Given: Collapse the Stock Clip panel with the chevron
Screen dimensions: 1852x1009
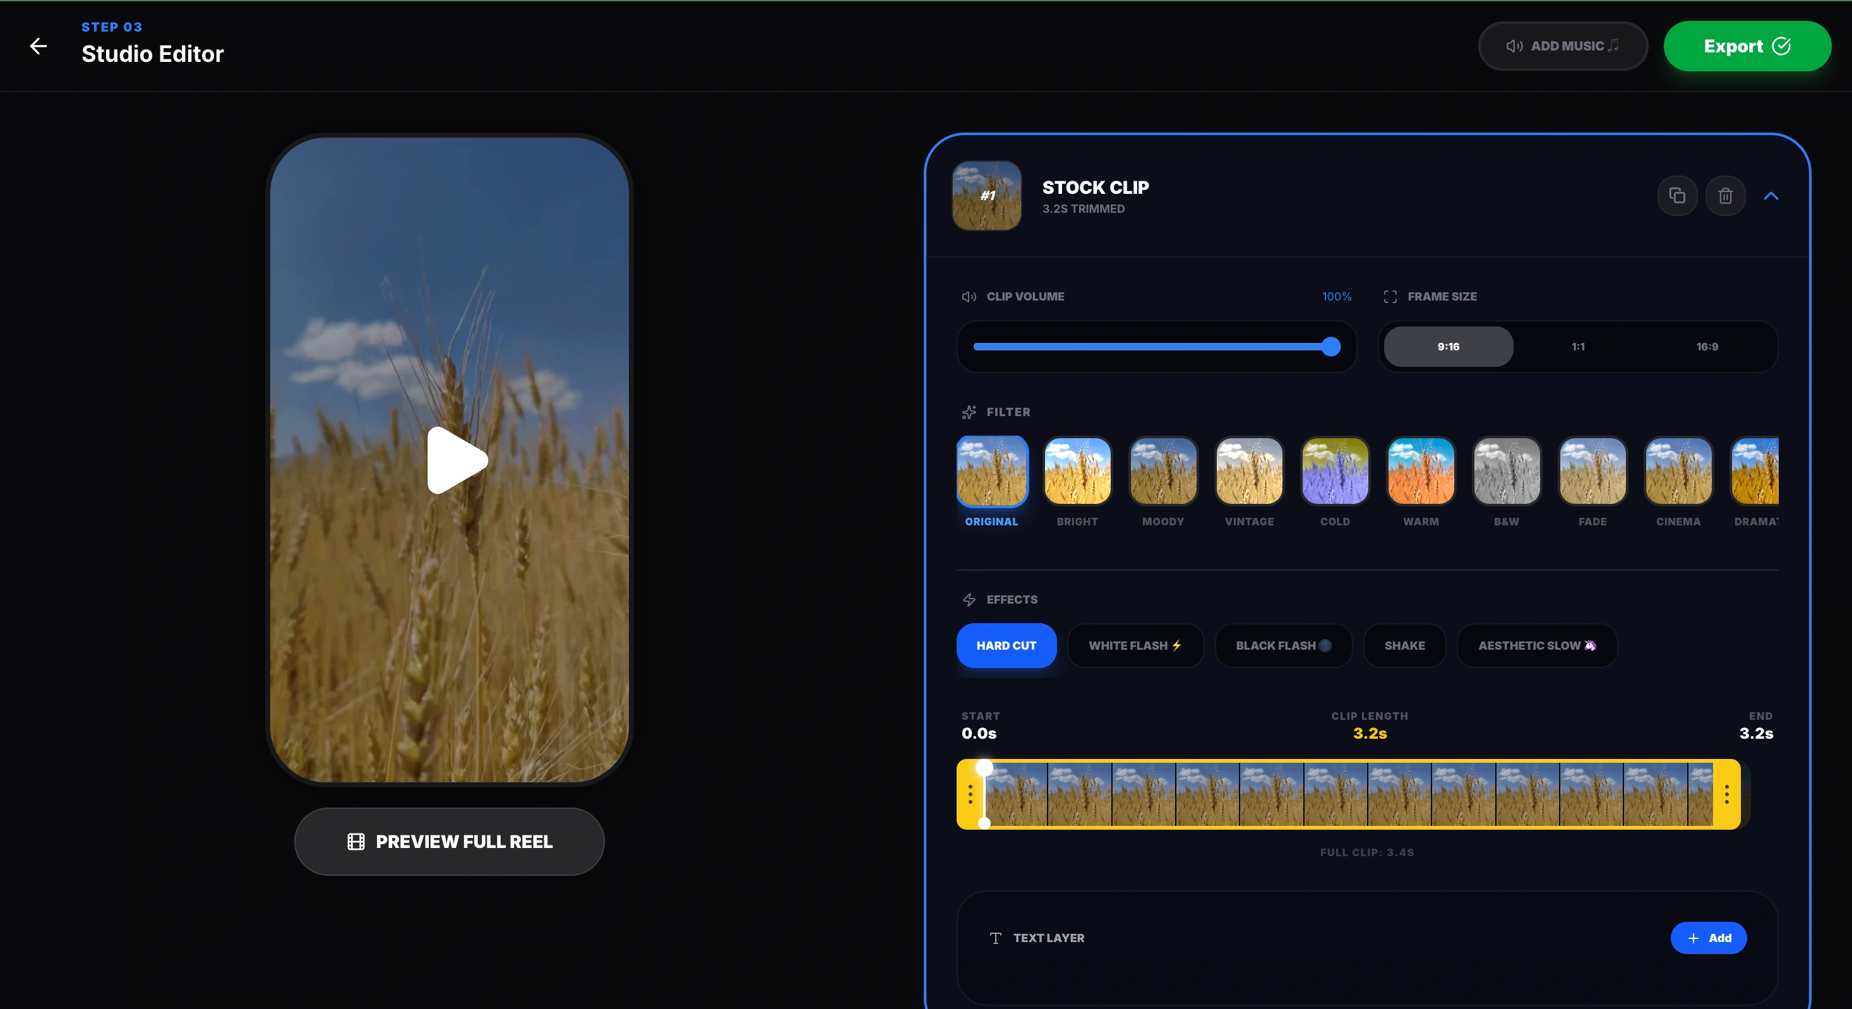Looking at the screenshot, I should (x=1771, y=196).
